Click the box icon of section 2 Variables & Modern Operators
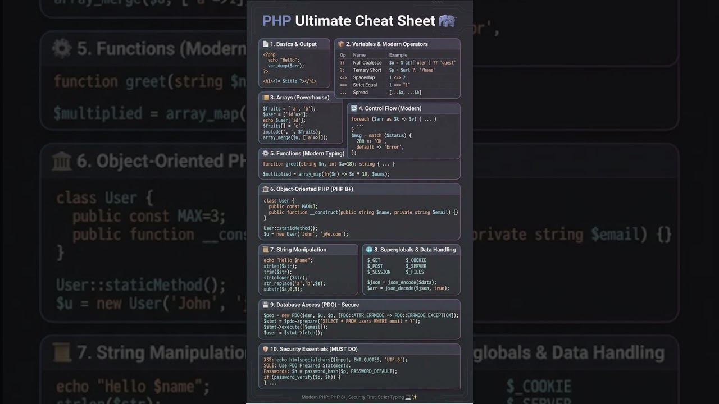 tap(341, 44)
